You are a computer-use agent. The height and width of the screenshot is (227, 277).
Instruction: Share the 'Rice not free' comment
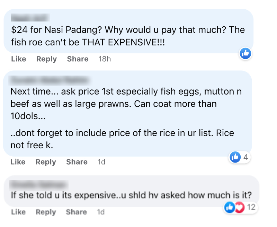[77, 162]
